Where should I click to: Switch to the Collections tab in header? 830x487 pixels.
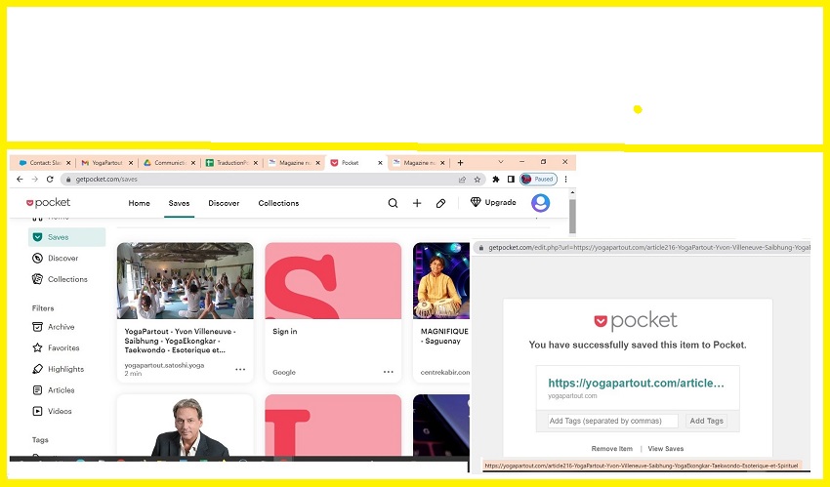[x=278, y=203]
